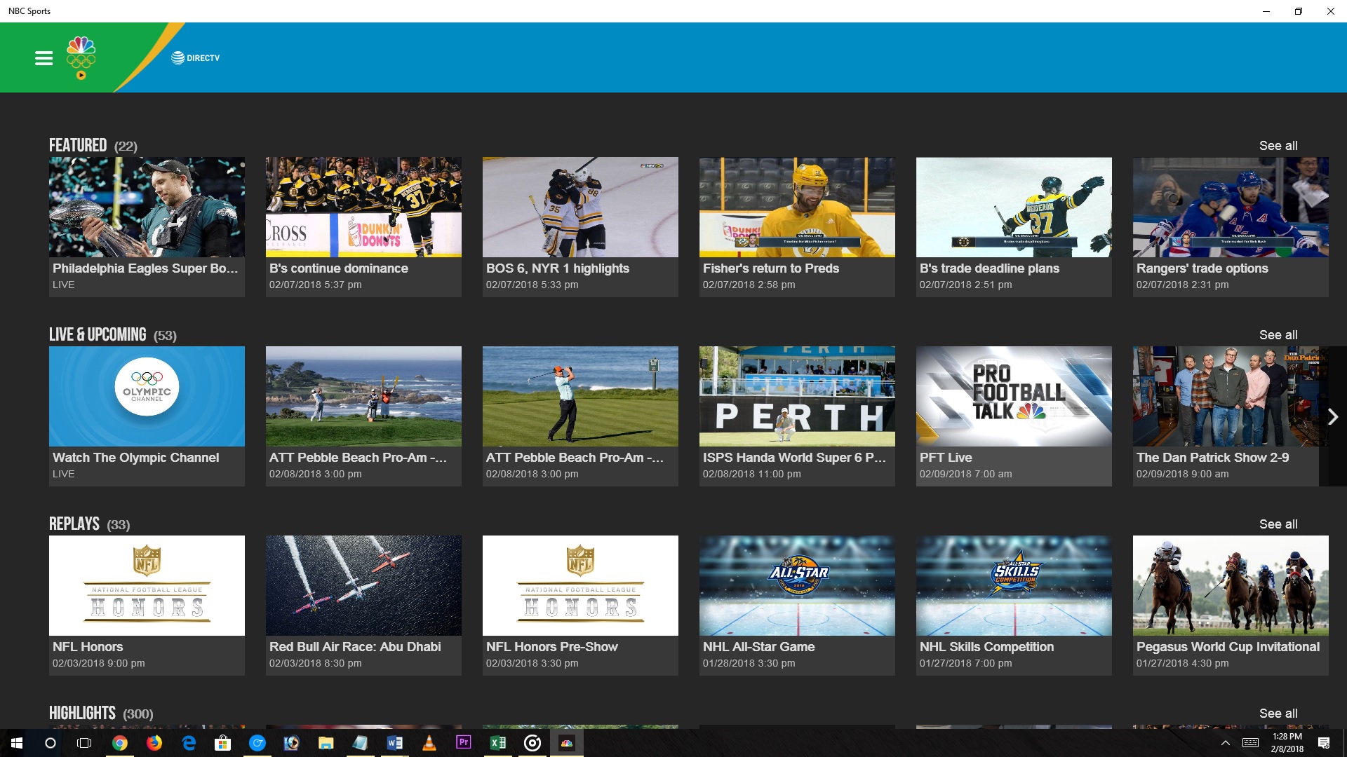
Task: Show hidden system tray icons
Action: [x=1225, y=743]
